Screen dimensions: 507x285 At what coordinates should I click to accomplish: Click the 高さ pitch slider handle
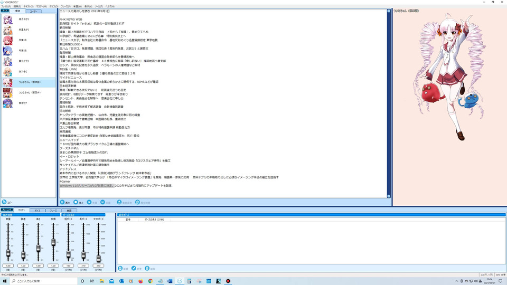(38, 248)
